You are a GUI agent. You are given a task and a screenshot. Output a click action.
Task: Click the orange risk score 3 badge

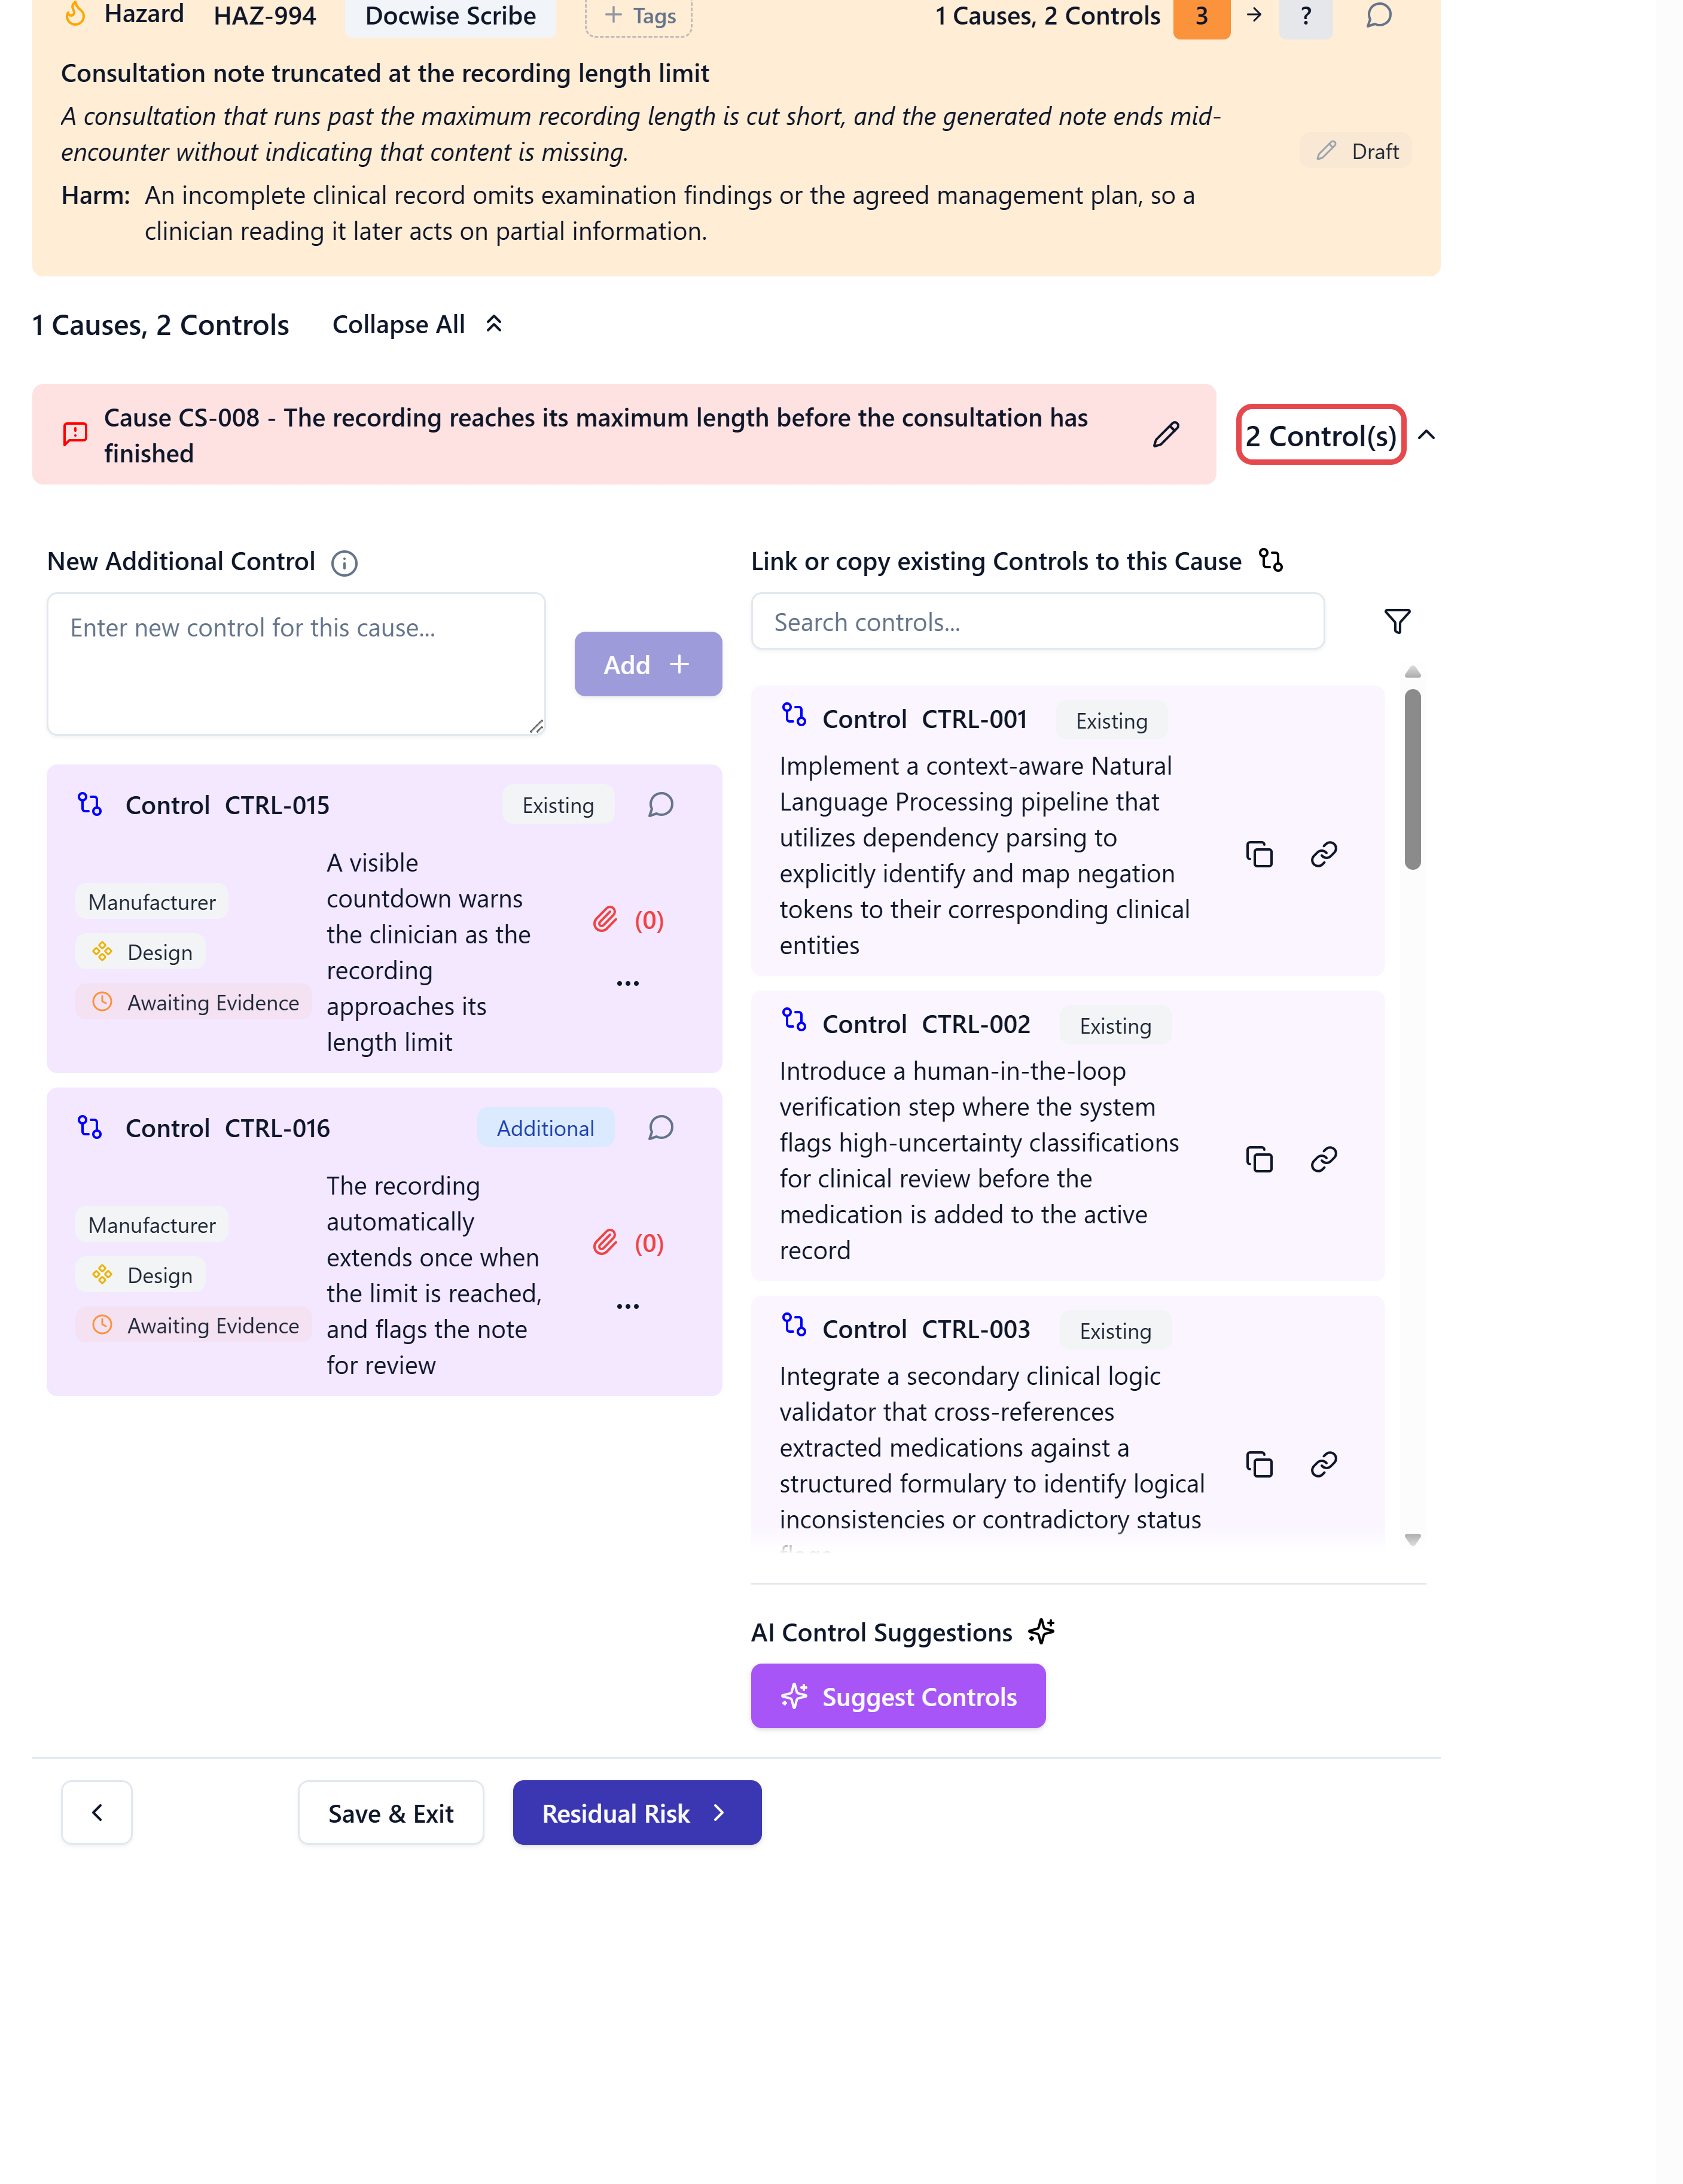point(1201,16)
